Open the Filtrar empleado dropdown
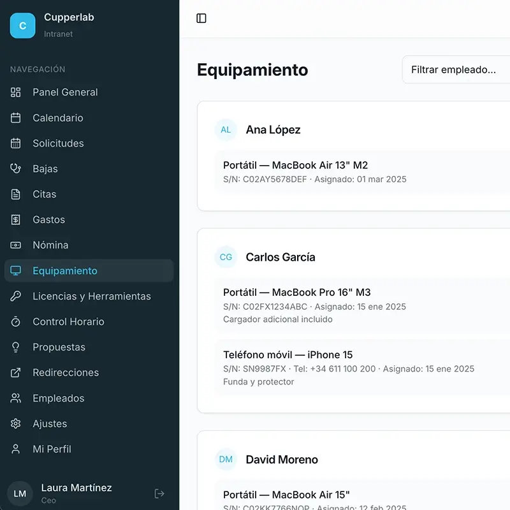Viewport: 510px width, 510px height. tap(456, 69)
